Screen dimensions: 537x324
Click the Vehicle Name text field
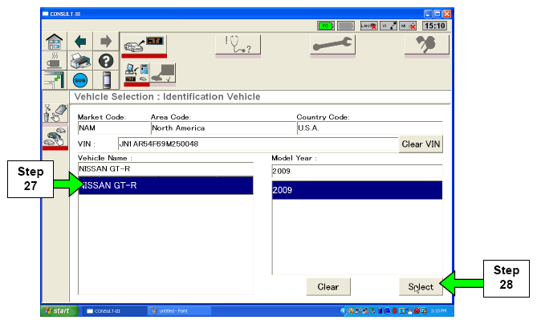[165, 171]
